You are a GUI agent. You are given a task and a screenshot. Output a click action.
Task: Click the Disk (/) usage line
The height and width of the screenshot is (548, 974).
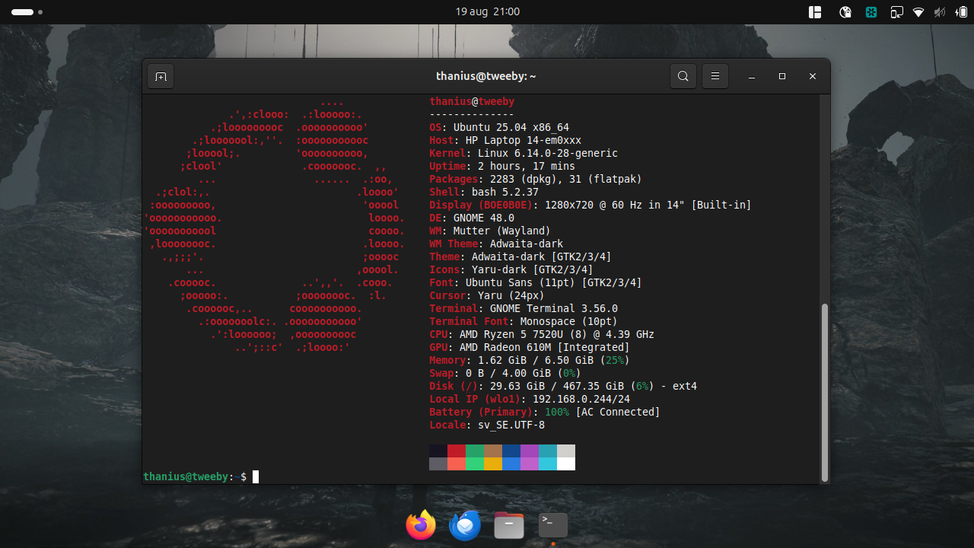click(563, 386)
